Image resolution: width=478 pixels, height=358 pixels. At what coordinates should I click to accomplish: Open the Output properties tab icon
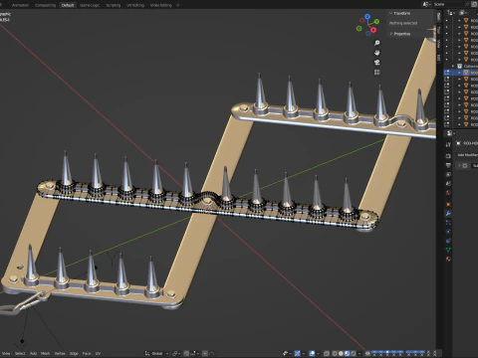(x=448, y=165)
